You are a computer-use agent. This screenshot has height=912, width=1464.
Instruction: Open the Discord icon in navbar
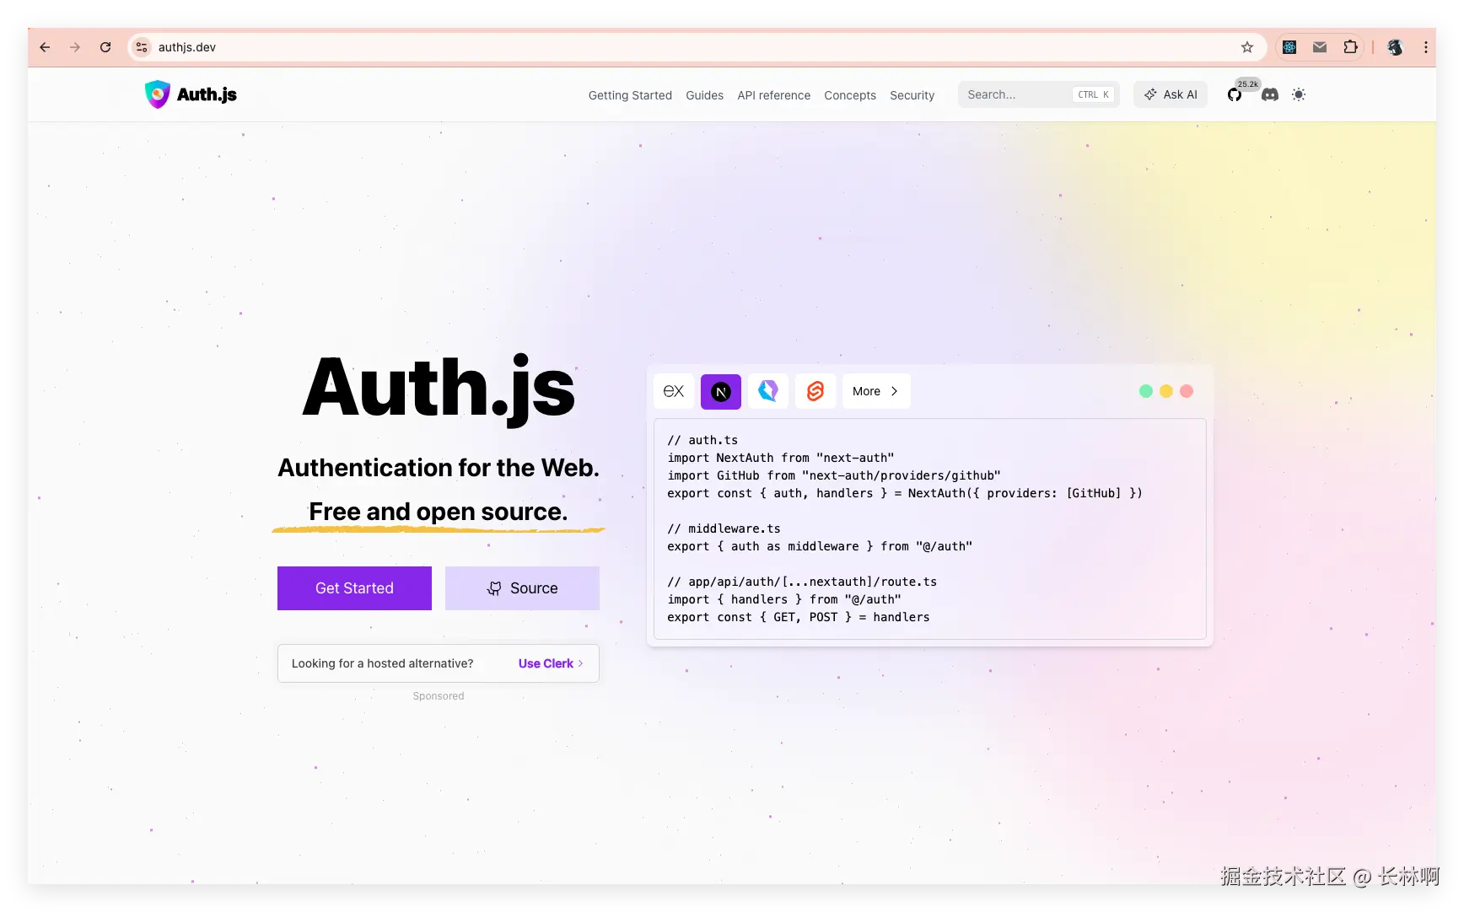click(1270, 94)
